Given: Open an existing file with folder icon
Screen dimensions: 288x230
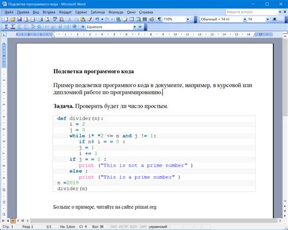Looking at the screenshot, I should 13,19.
